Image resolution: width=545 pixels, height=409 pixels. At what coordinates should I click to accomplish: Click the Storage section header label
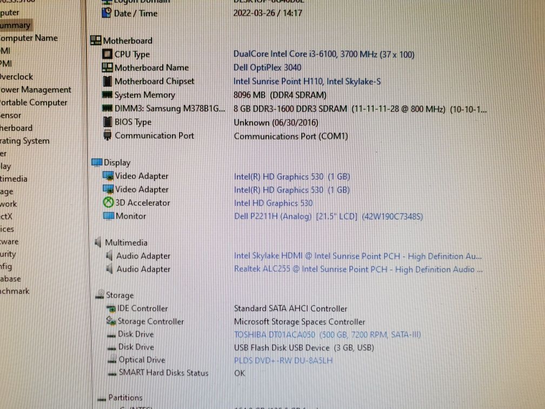coord(119,295)
